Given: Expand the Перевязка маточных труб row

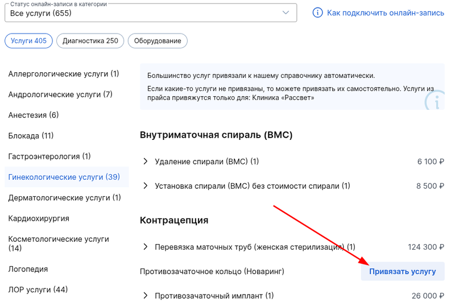Looking at the screenshot, I should click(x=146, y=247).
